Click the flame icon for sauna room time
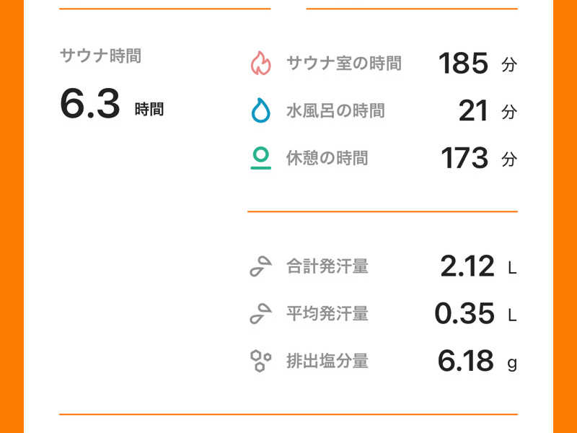Viewport: 577px width, 433px height. pyautogui.click(x=260, y=64)
